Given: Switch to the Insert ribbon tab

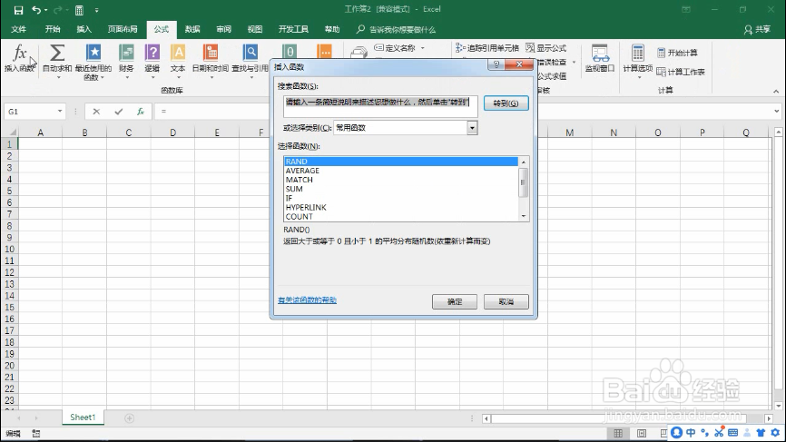Looking at the screenshot, I should click(x=84, y=29).
